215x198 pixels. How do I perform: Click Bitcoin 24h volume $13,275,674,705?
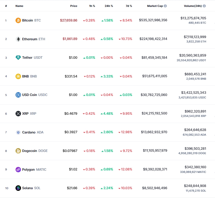(x=193, y=18)
